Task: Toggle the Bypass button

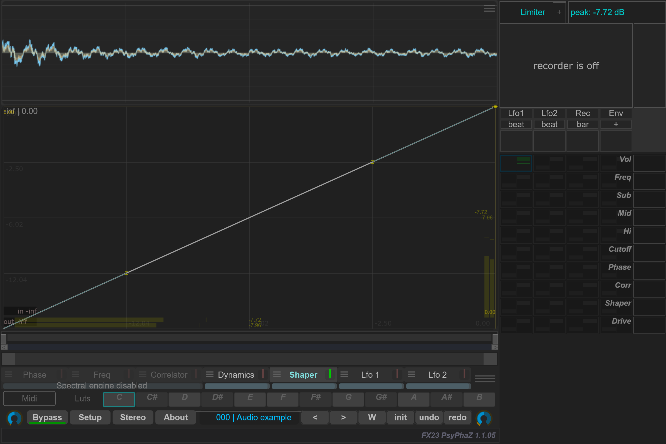Action: pyautogui.click(x=47, y=417)
